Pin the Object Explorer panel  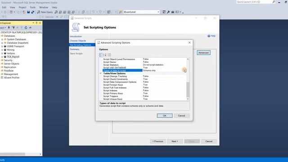click(36, 23)
